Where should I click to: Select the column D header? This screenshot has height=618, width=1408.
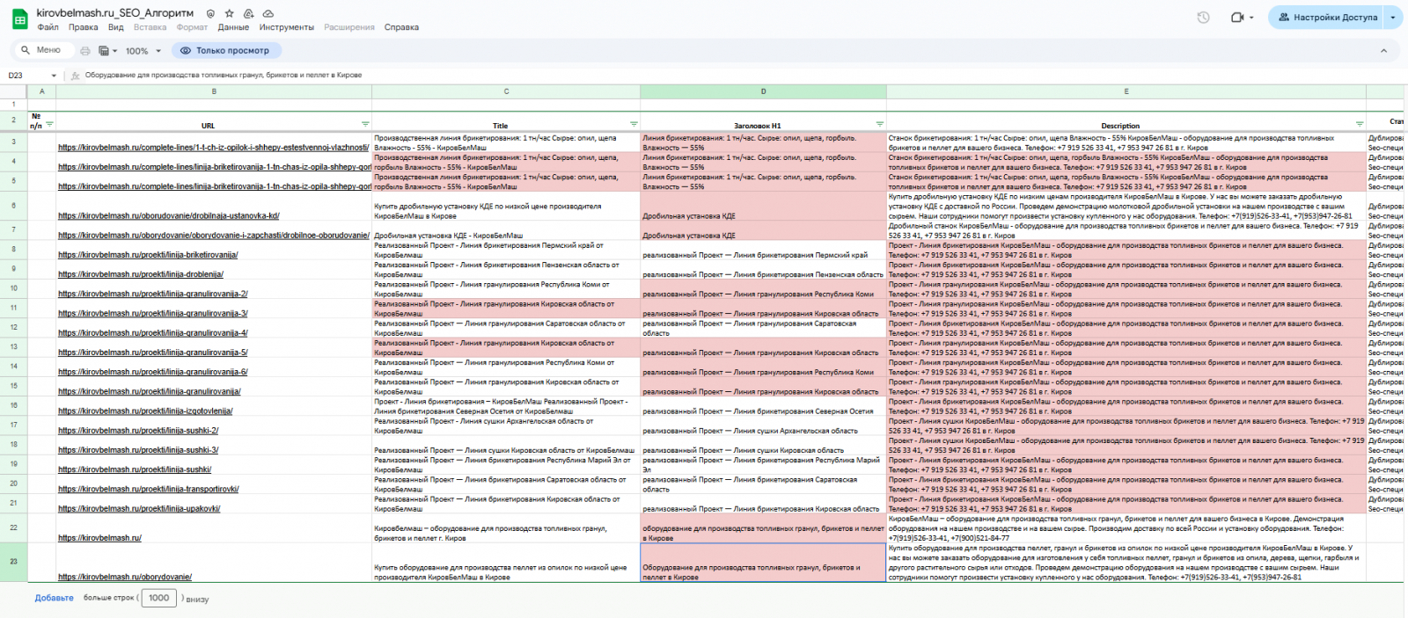763,91
